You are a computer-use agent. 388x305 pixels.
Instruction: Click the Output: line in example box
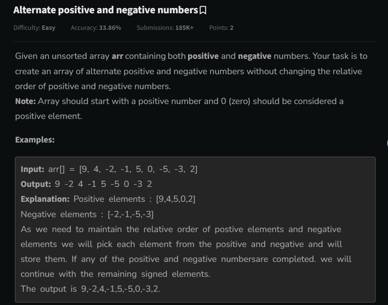pos(87,184)
